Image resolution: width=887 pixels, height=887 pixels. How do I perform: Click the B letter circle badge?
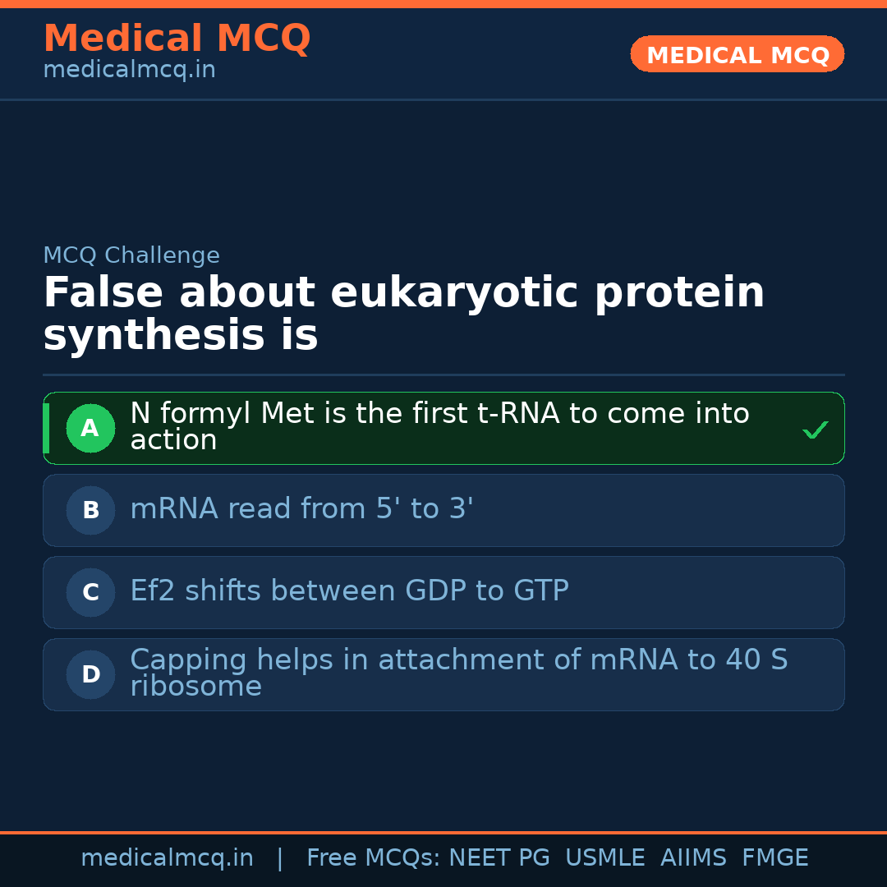click(x=90, y=510)
